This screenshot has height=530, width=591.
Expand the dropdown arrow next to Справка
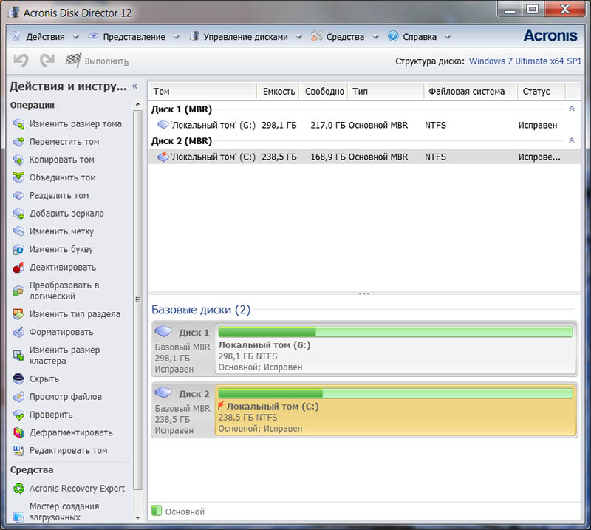tap(448, 37)
